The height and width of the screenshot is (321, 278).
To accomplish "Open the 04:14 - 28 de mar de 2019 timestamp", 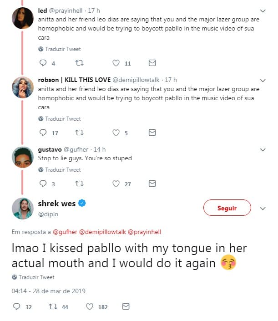I will pos(49,291).
